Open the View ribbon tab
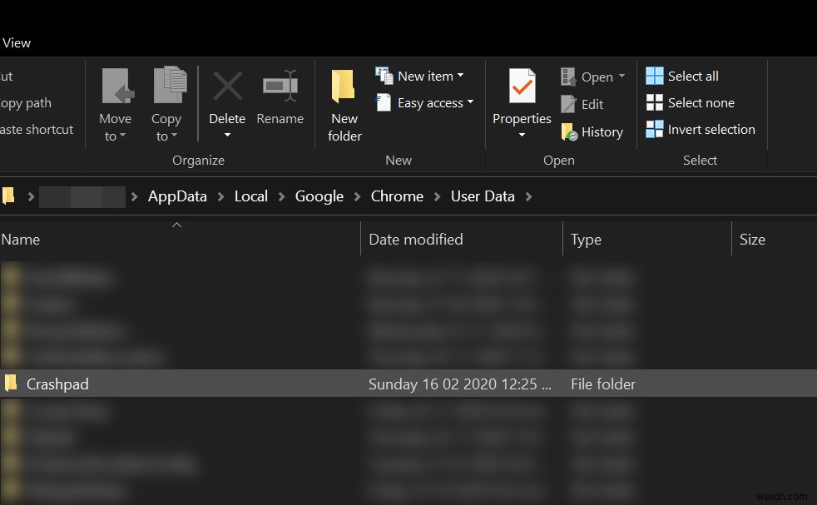The height and width of the screenshot is (505, 817). tap(16, 43)
